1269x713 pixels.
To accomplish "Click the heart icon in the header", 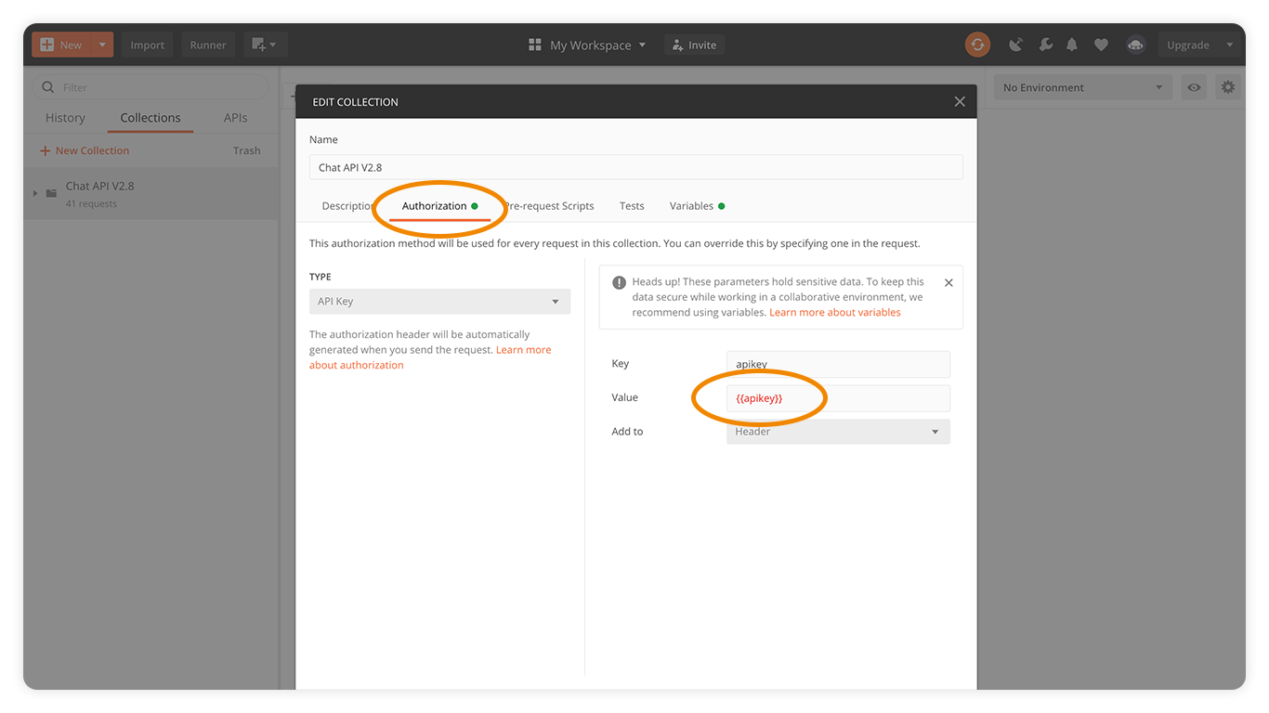I will [1101, 45].
